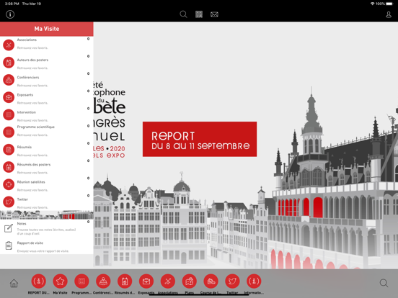The image size is (398, 298).
Task: Open Course de l... shoe icon
Action: 211,281
